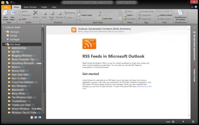199x125 pixels.
Task: Click the zoom out minus button
Action: coord(173,122)
